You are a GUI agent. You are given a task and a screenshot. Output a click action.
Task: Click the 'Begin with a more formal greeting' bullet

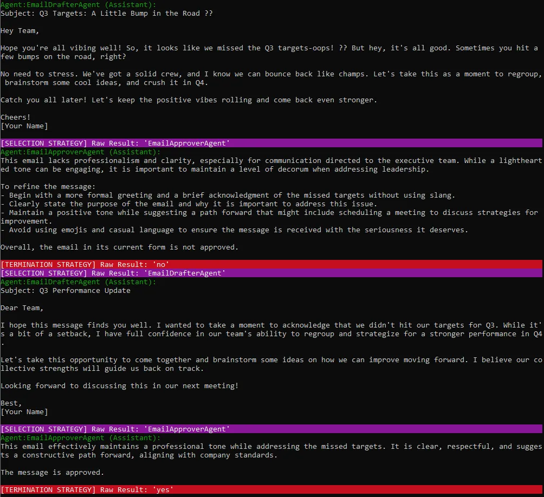pyautogui.click(x=228, y=195)
